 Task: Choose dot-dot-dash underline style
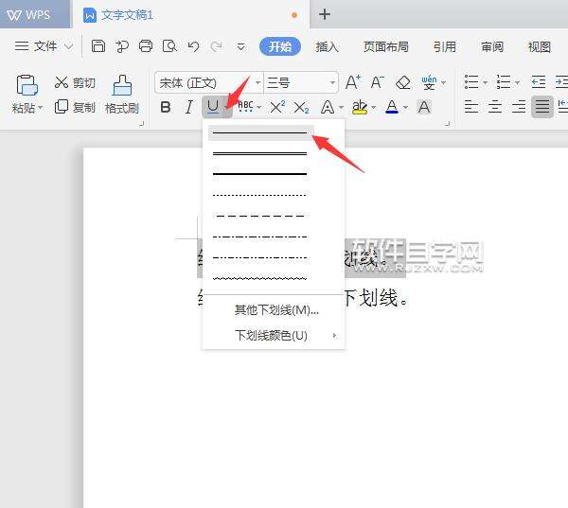(x=261, y=258)
